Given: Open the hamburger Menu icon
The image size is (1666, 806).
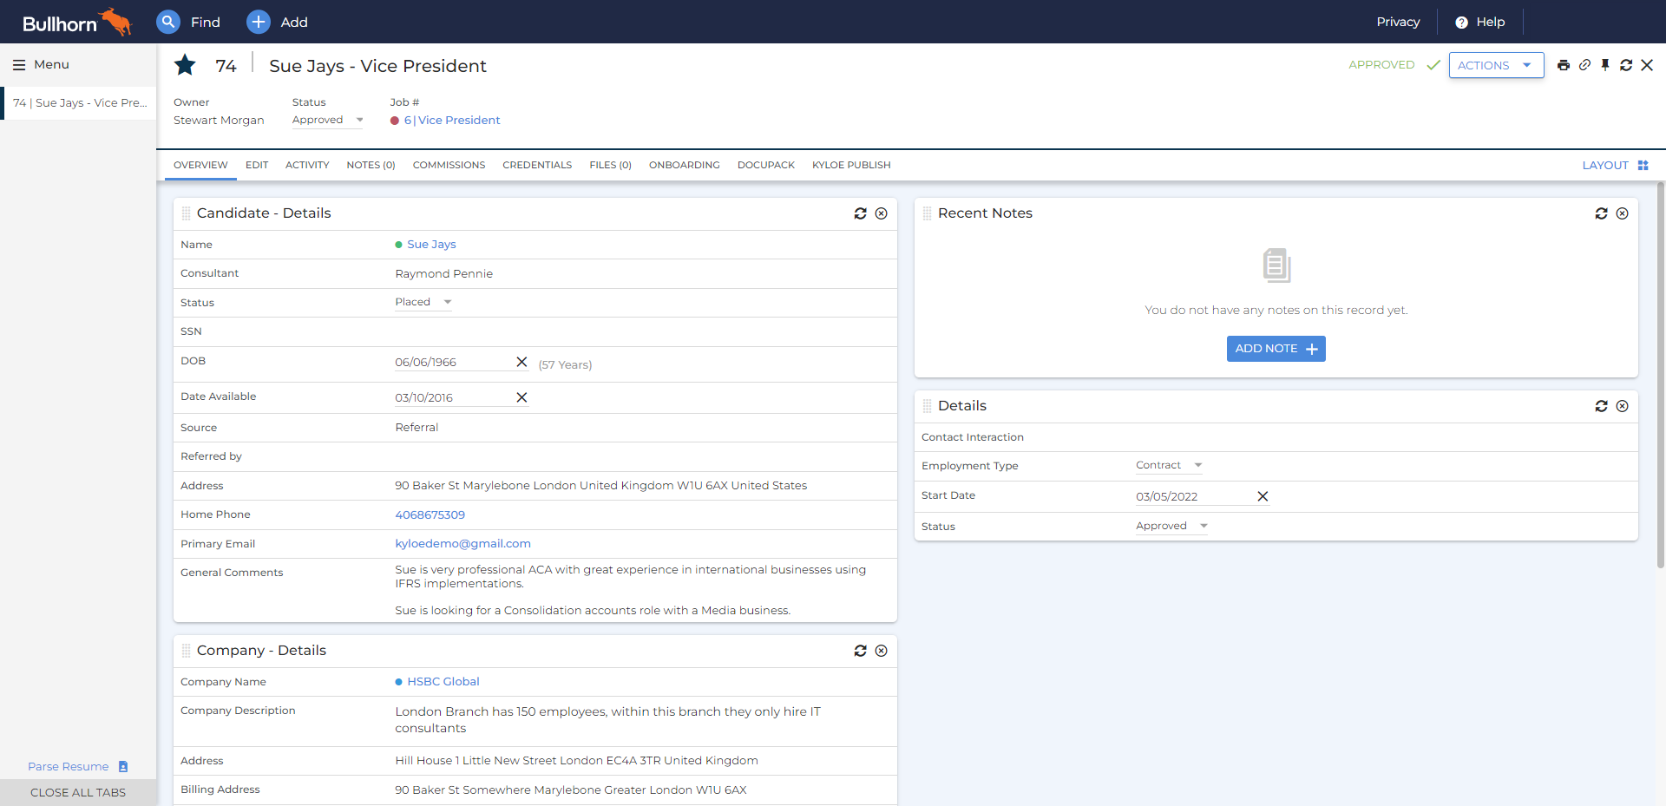Looking at the screenshot, I should [19, 65].
